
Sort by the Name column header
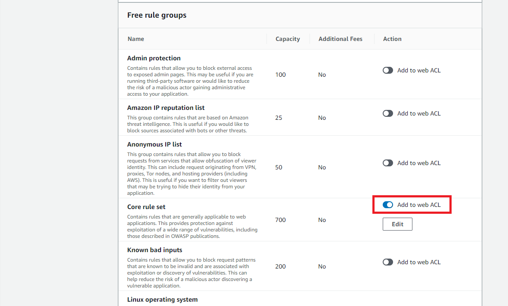[136, 38]
